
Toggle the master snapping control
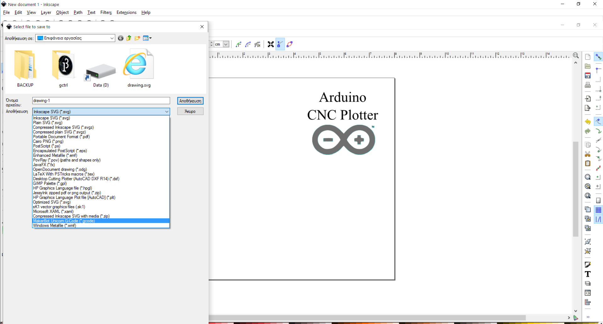pyautogui.click(x=599, y=56)
